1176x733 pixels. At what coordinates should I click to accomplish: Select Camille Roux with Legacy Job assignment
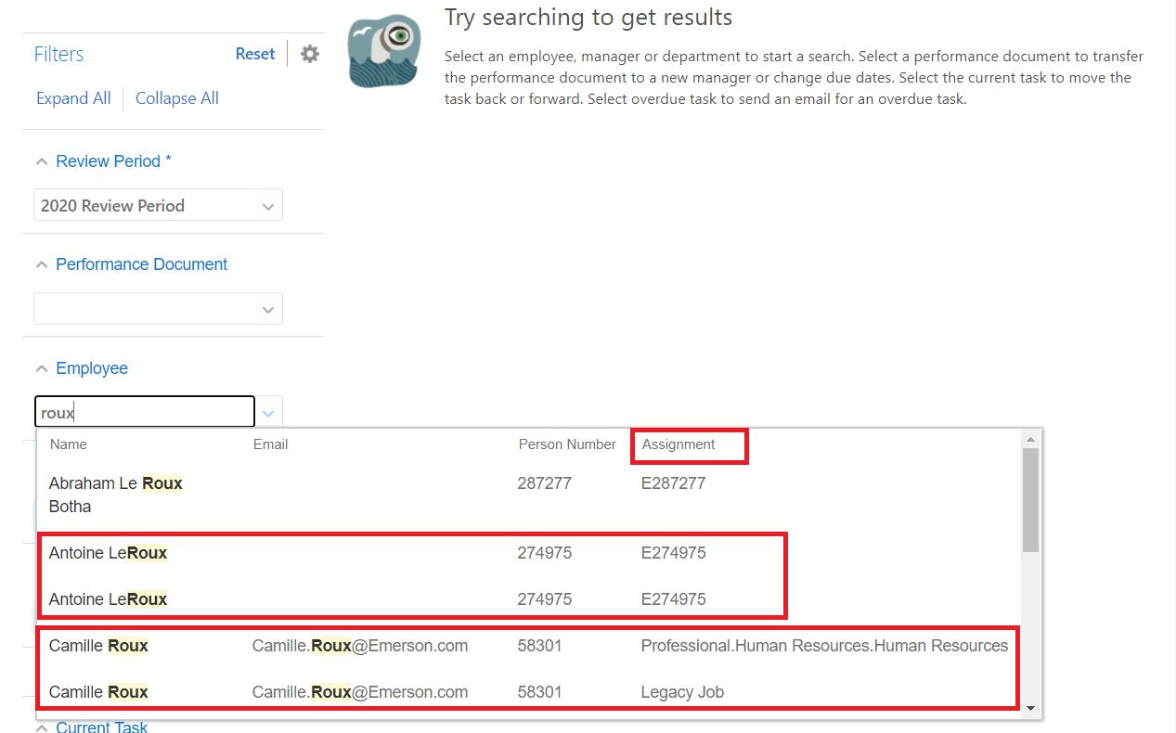[529, 692]
